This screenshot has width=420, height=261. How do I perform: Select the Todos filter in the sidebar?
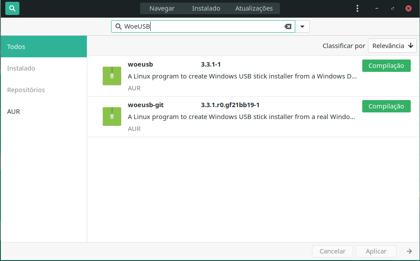tap(44, 46)
